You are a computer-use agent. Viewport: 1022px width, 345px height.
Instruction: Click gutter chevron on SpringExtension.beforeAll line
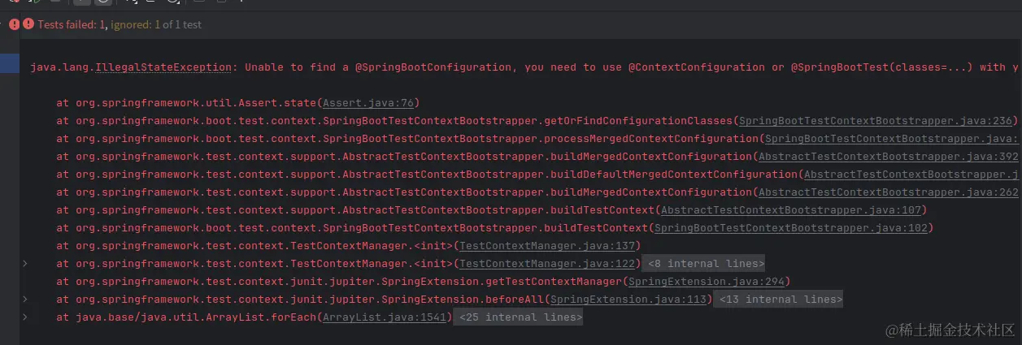pyautogui.click(x=25, y=300)
